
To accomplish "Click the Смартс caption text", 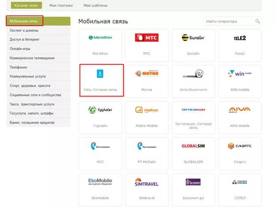I will pos(240,162).
